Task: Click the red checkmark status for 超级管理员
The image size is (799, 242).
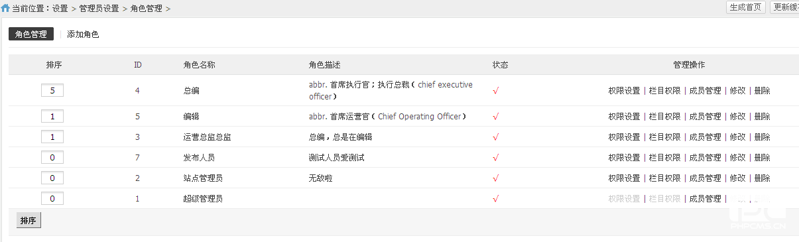Action: click(x=495, y=199)
